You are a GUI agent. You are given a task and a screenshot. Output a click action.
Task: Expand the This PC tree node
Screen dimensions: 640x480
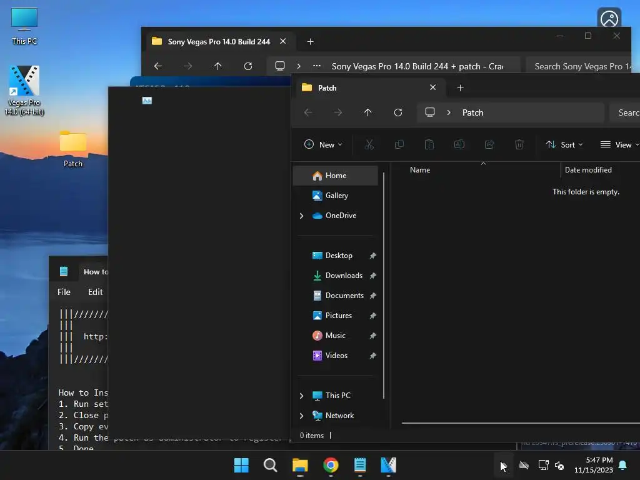click(x=302, y=396)
